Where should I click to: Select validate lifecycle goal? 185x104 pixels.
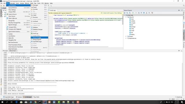coord(132,21)
